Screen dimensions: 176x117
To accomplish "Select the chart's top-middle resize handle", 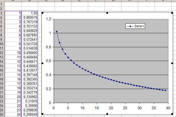I will (x=107, y=13).
